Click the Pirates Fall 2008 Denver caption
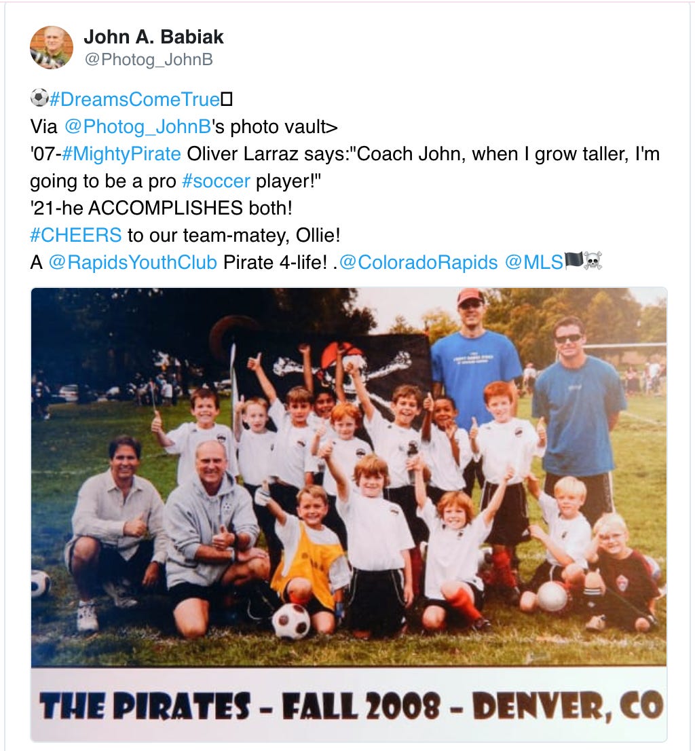This screenshot has height=751, width=695. pyautogui.click(x=350, y=706)
